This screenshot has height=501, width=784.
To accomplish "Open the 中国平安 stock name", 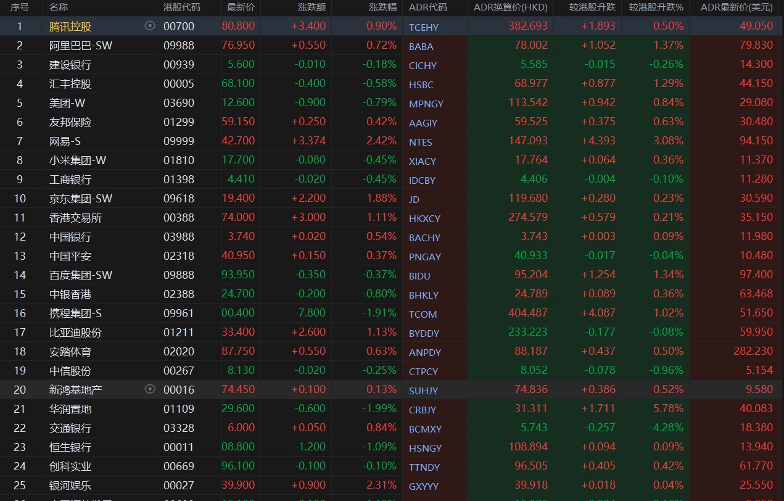I will 70,256.
